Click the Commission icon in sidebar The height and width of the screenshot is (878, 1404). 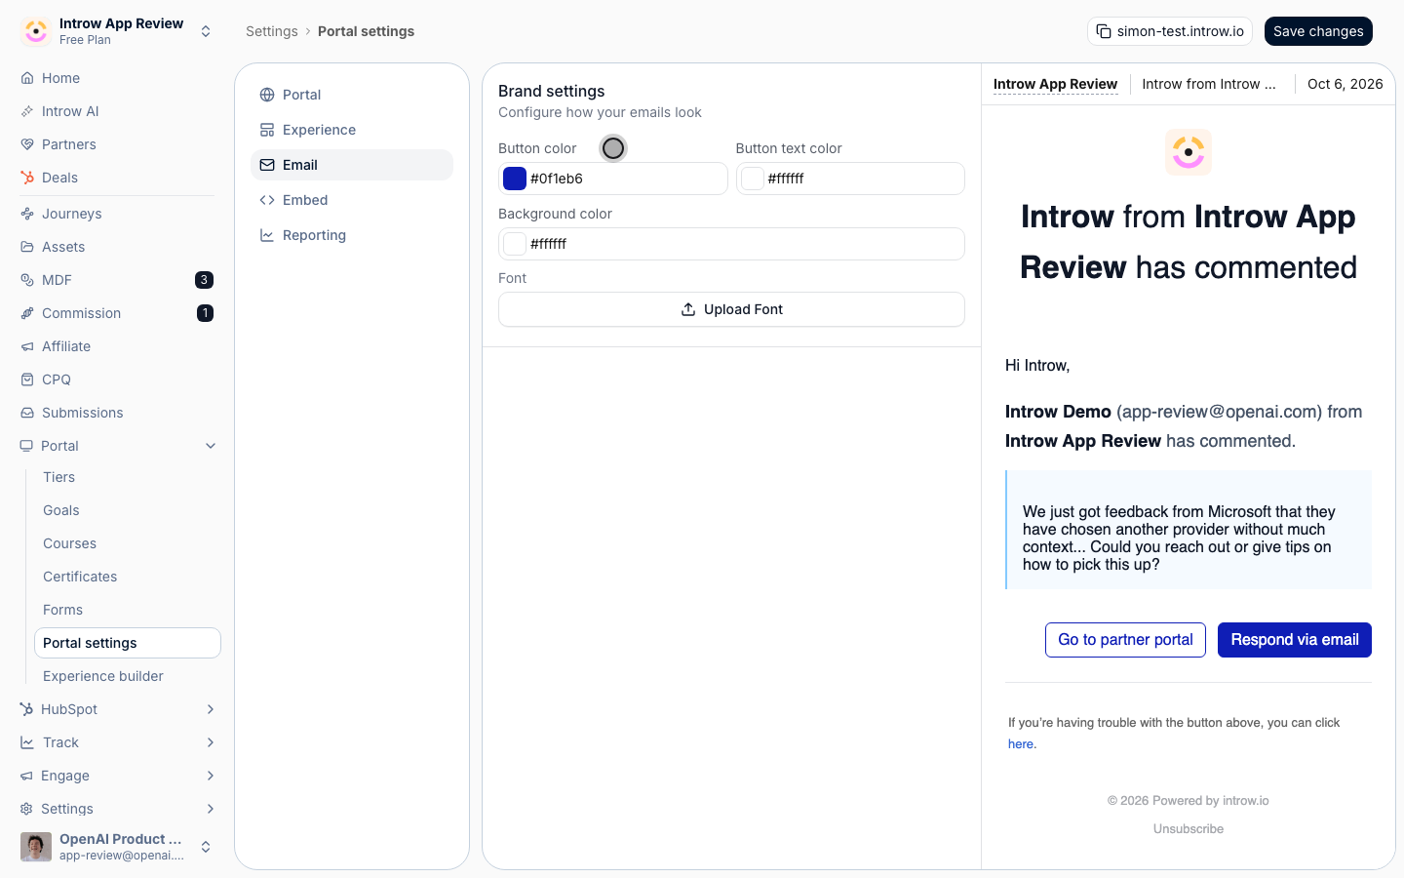[x=27, y=313]
